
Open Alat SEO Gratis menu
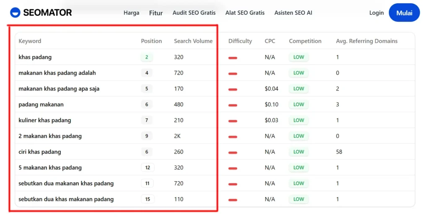(x=245, y=13)
